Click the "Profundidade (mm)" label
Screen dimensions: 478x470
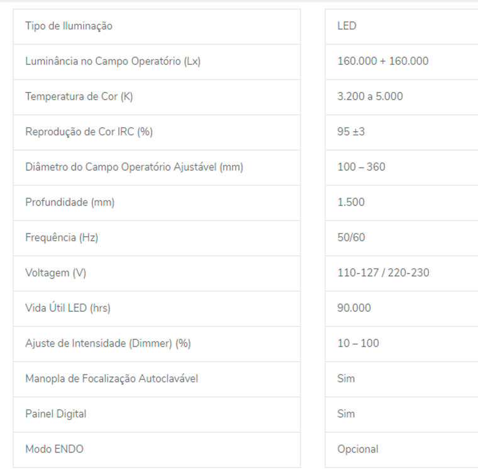(x=70, y=203)
